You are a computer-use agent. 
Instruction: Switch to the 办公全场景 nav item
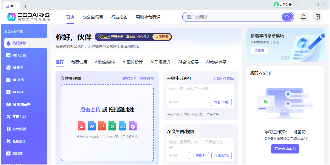pyautogui.click(x=93, y=17)
